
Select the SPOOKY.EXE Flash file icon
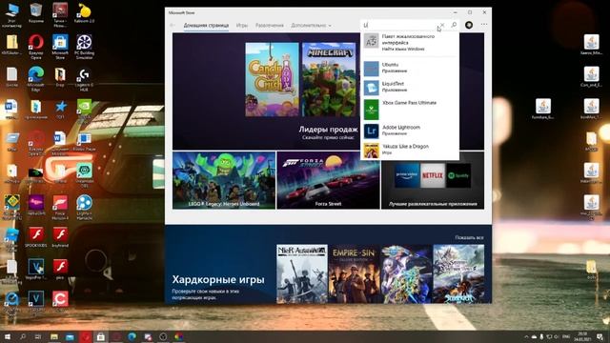(36, 238)
